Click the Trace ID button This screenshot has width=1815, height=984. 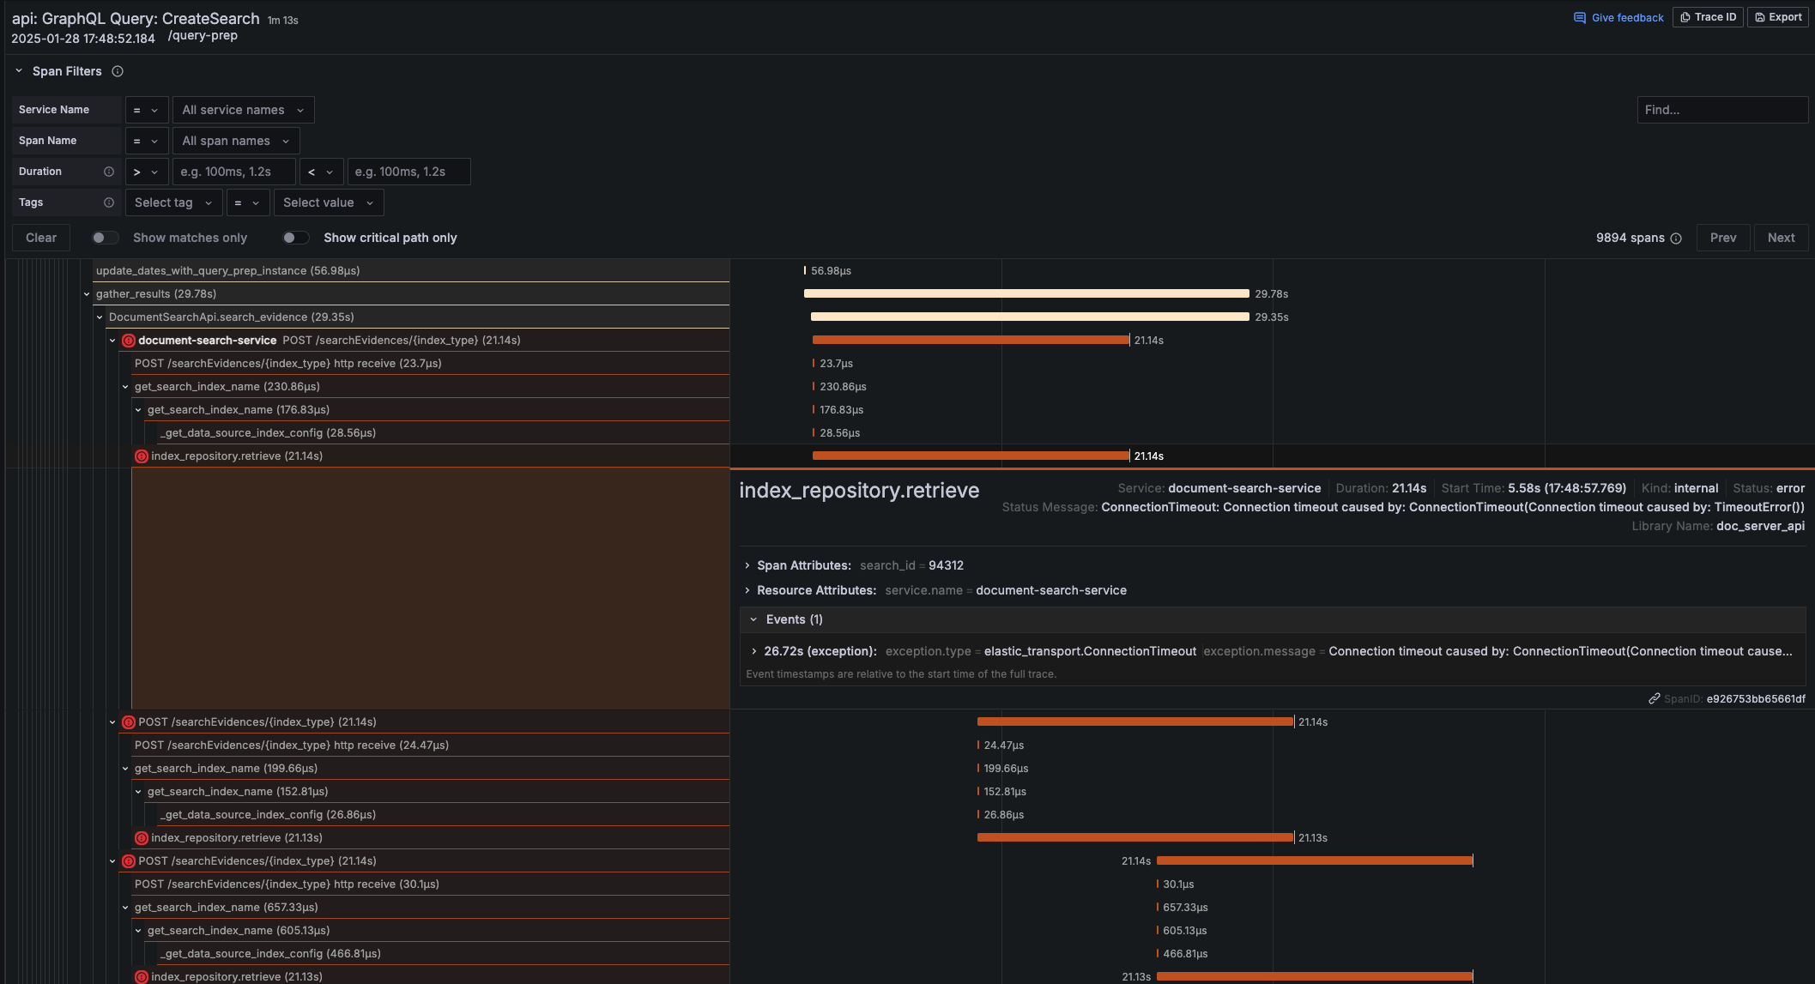pyautogui.click(x=1708, y=17)
